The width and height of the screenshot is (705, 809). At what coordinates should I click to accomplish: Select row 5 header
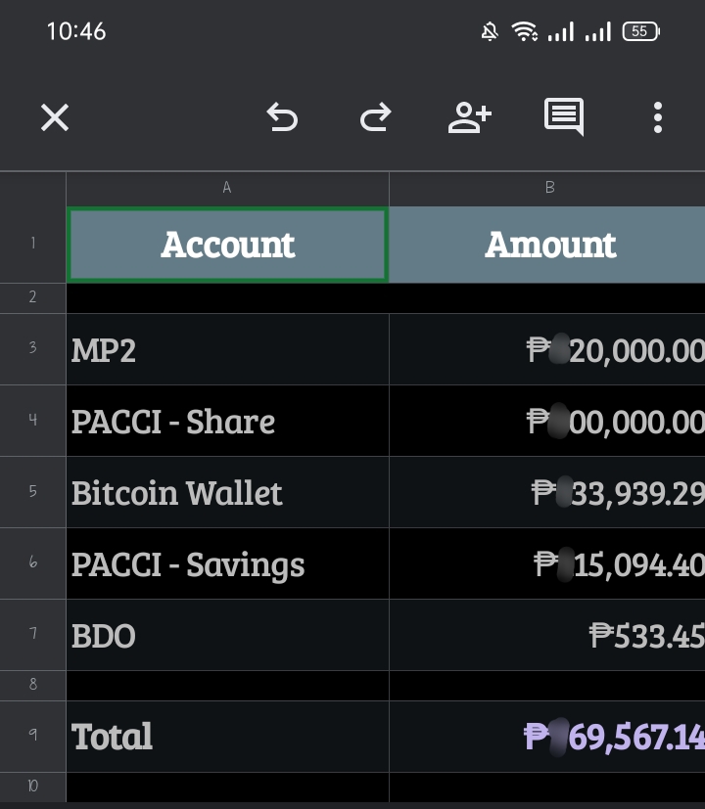click(x=33, y=492)
